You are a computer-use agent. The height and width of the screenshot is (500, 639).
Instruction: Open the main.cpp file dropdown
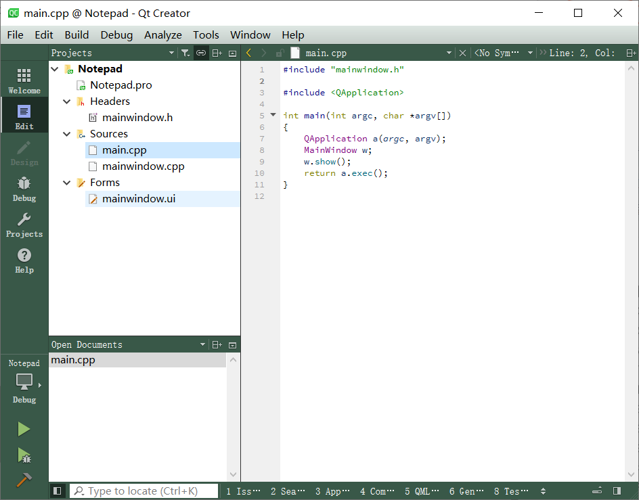coord(449,53)
